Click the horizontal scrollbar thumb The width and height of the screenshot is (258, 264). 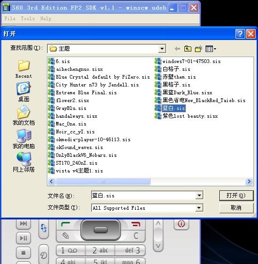point(103,182)
